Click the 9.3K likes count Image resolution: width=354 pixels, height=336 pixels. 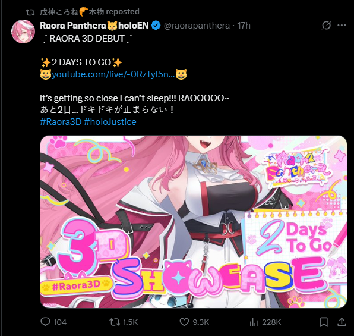[201, 322]
